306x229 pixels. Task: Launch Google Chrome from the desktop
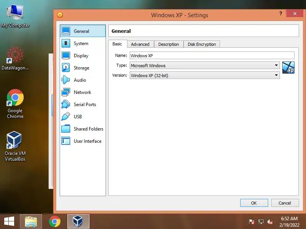[x=15, y=104]
